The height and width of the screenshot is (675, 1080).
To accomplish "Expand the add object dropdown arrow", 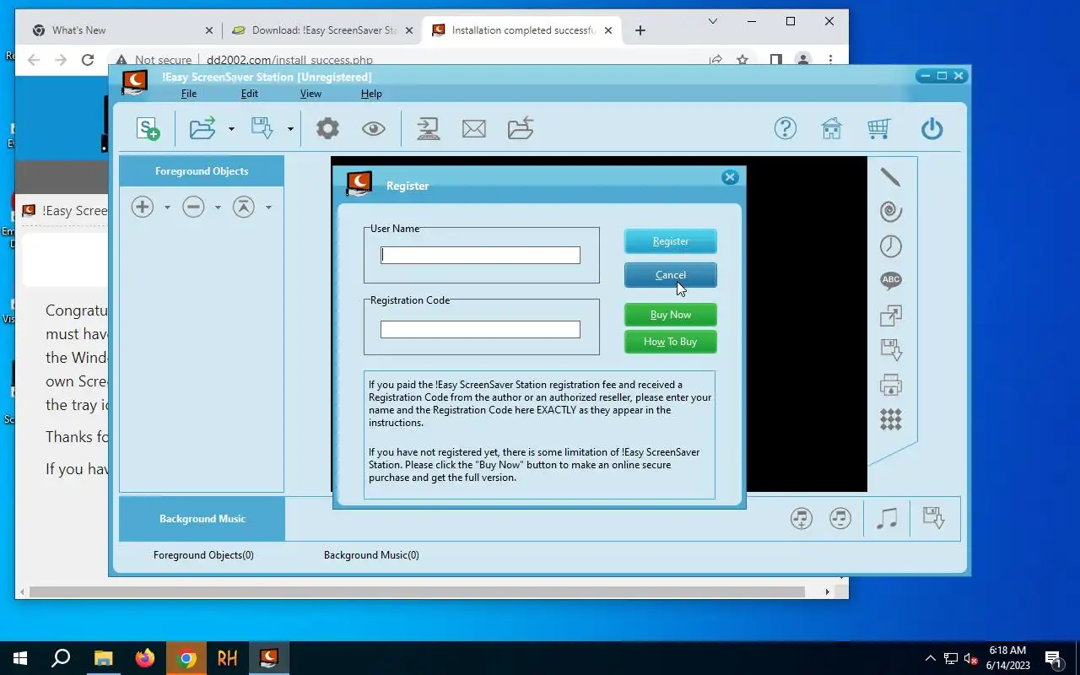I will [167, 208].
